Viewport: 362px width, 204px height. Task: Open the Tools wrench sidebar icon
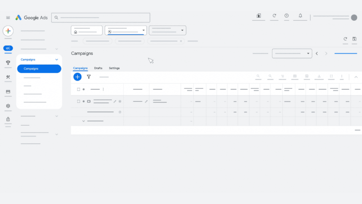8,77
